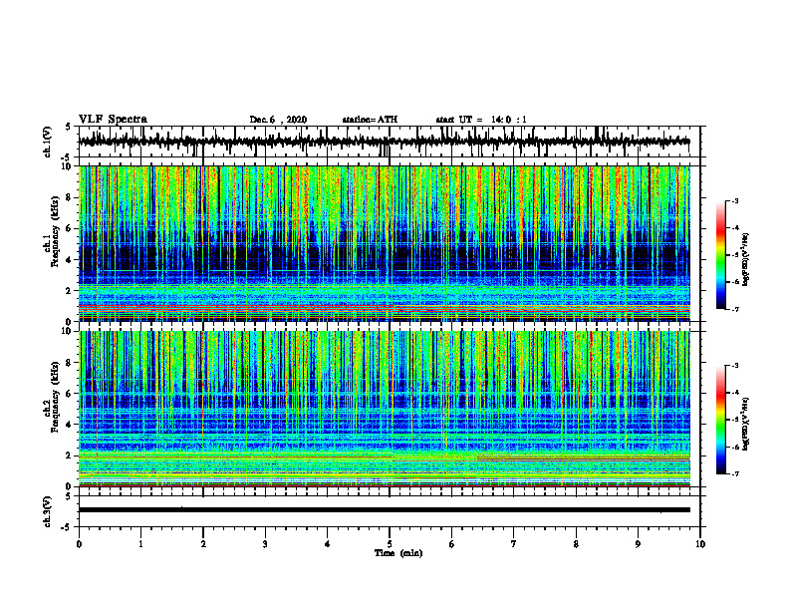Click the ch.2 "log(PSD)(V²/Hz)" color bar label
Screen dimensions: 789x610
pos(746,424)
